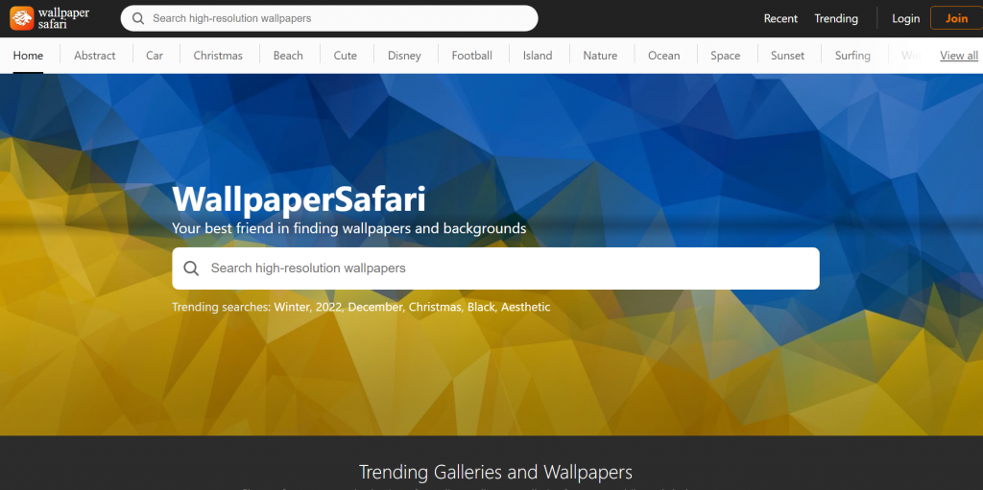Open the Beach category

coord(288,56)
